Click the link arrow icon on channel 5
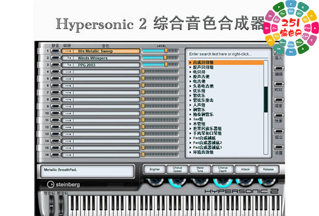Viewport: 319px width, 216px height. pyautogui.click(x=69, y=79)
